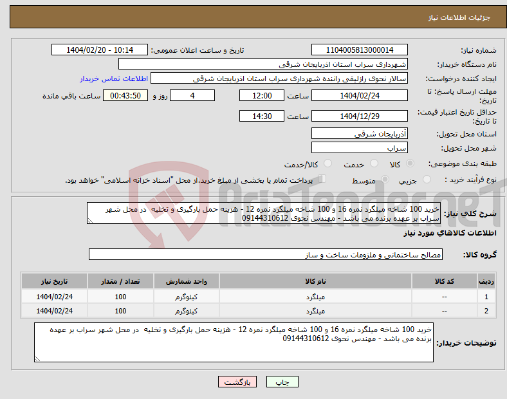Select the متوسط purchase type radio
507x399 pixels.
385,179
